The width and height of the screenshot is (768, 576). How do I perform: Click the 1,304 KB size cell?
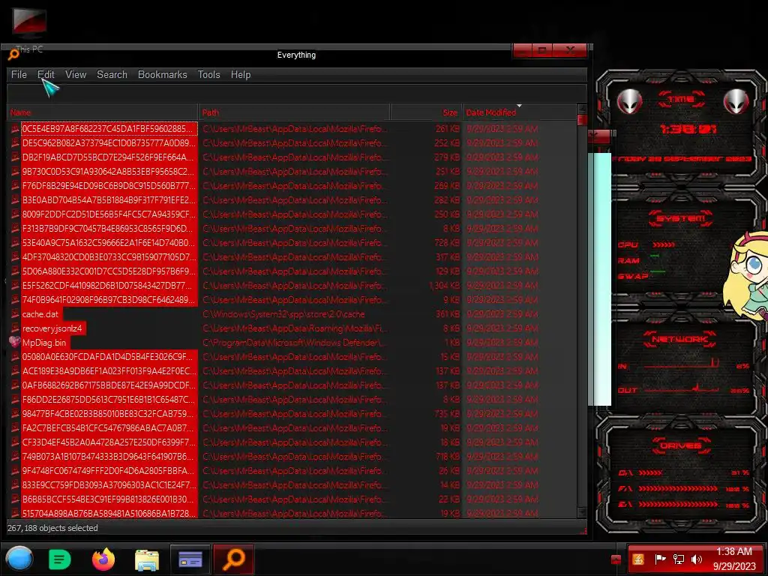click(x=444, y=285)
